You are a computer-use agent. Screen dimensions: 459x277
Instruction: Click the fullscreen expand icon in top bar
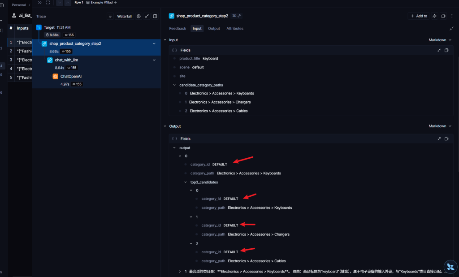click(48, 3)
